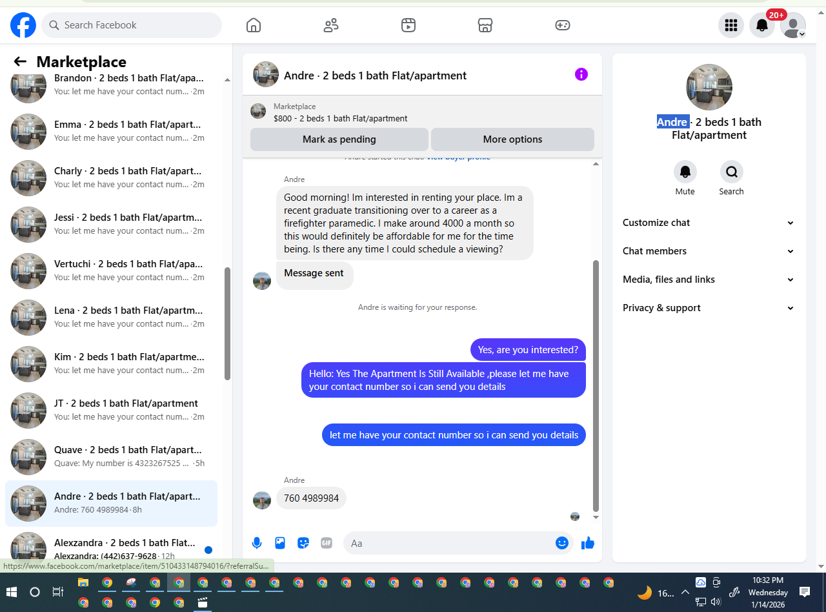Open Kim's apartment conversation
826x612 pixels.
[x=112, y=364]
